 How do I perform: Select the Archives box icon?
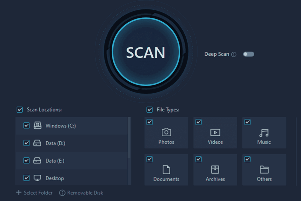215,169
